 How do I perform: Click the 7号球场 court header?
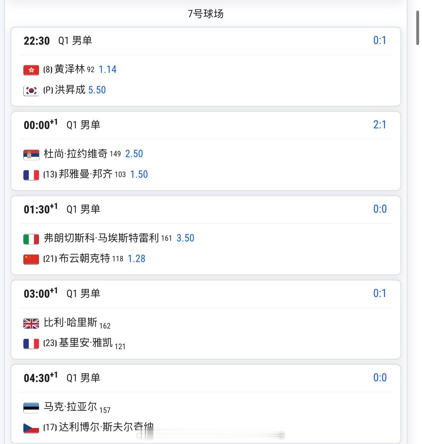206,14
